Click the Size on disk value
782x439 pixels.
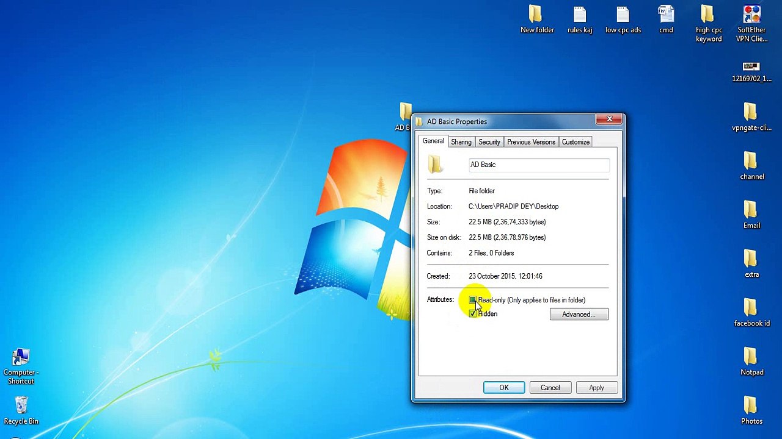coord(507,237)
